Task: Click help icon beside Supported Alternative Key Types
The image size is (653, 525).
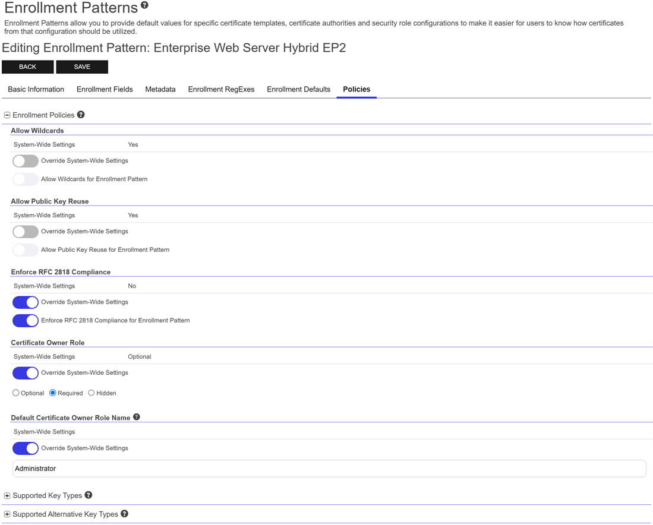Action: pyautogui.click(x=124, y=514)
